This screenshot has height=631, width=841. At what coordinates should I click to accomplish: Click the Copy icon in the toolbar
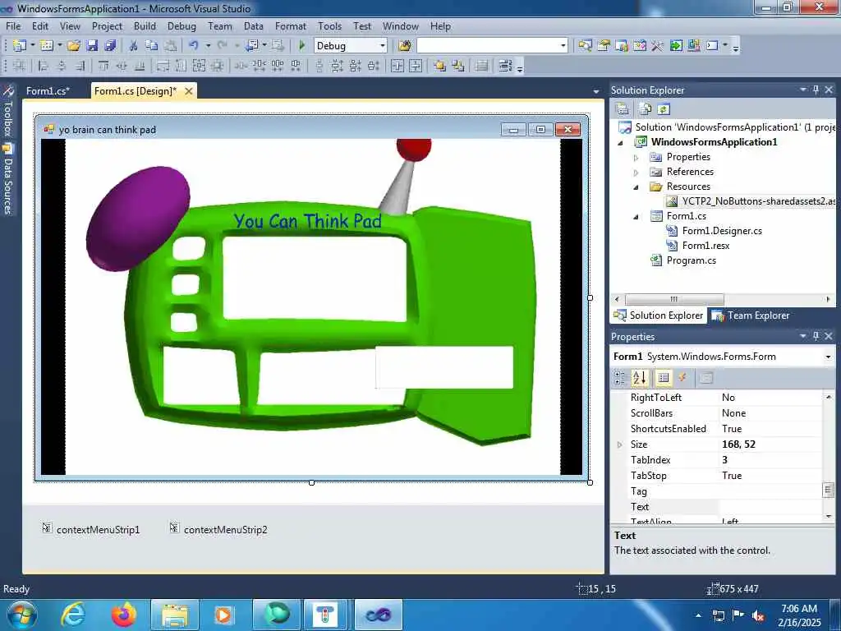[152, 46]
